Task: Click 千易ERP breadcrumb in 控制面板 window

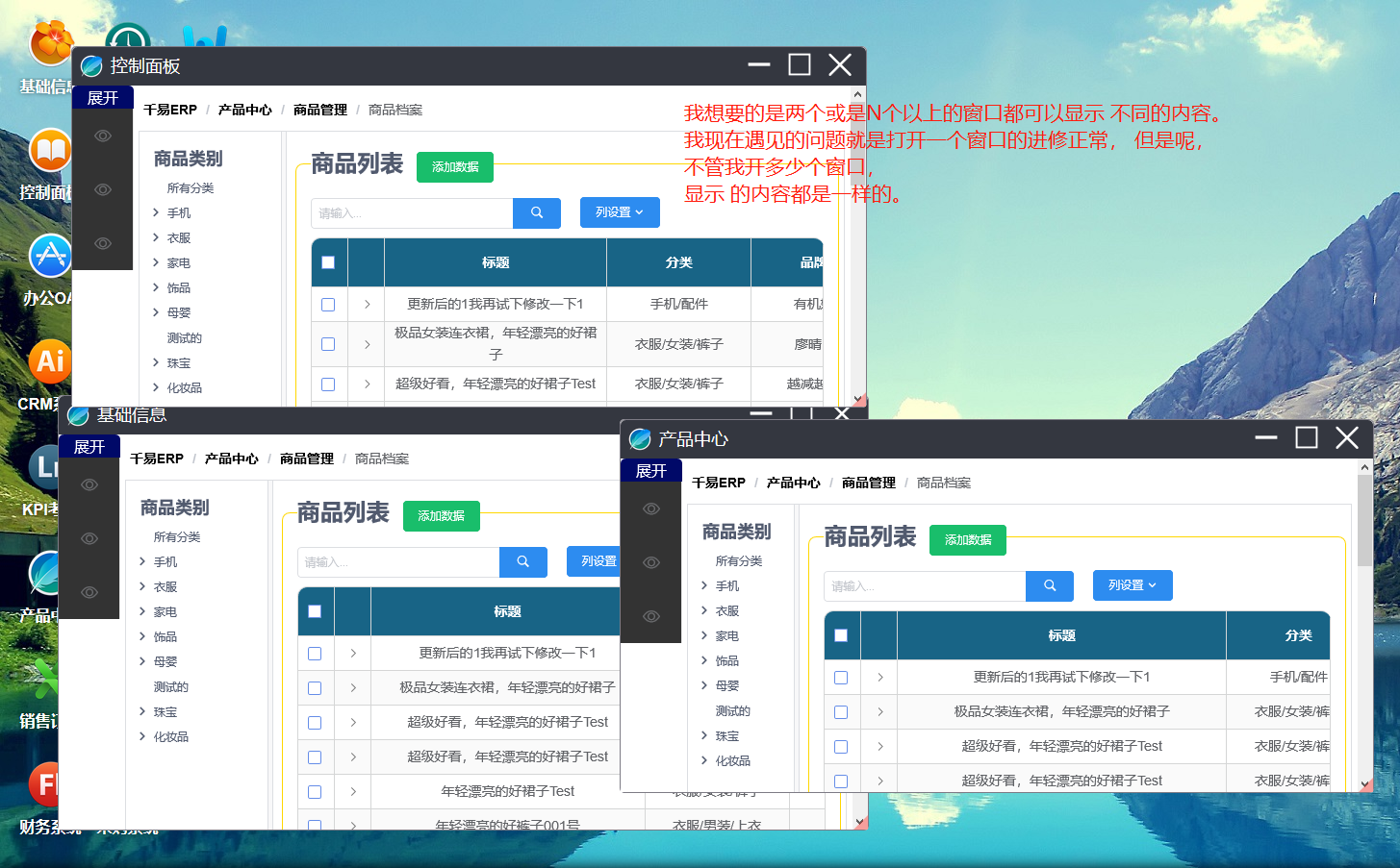Action: [x=170, y=111]
